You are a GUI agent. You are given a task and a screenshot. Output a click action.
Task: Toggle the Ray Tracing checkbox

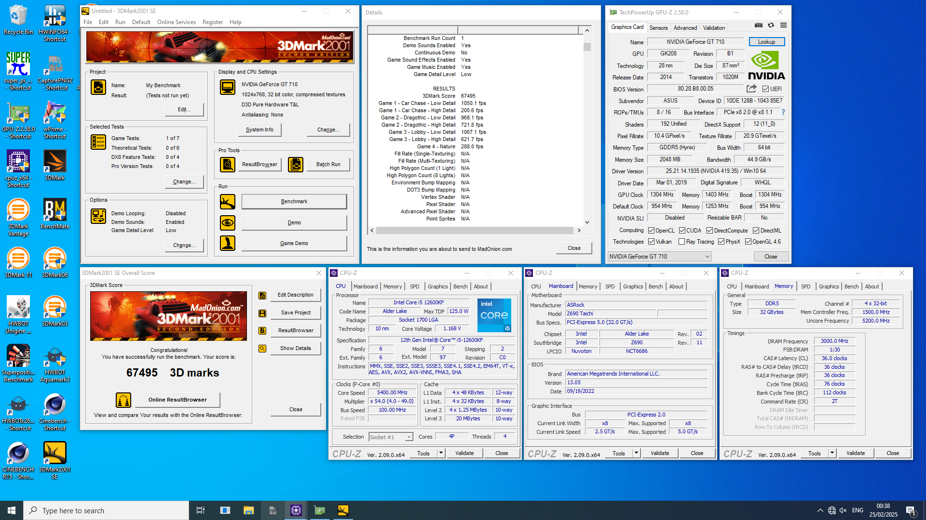point(681,242)
